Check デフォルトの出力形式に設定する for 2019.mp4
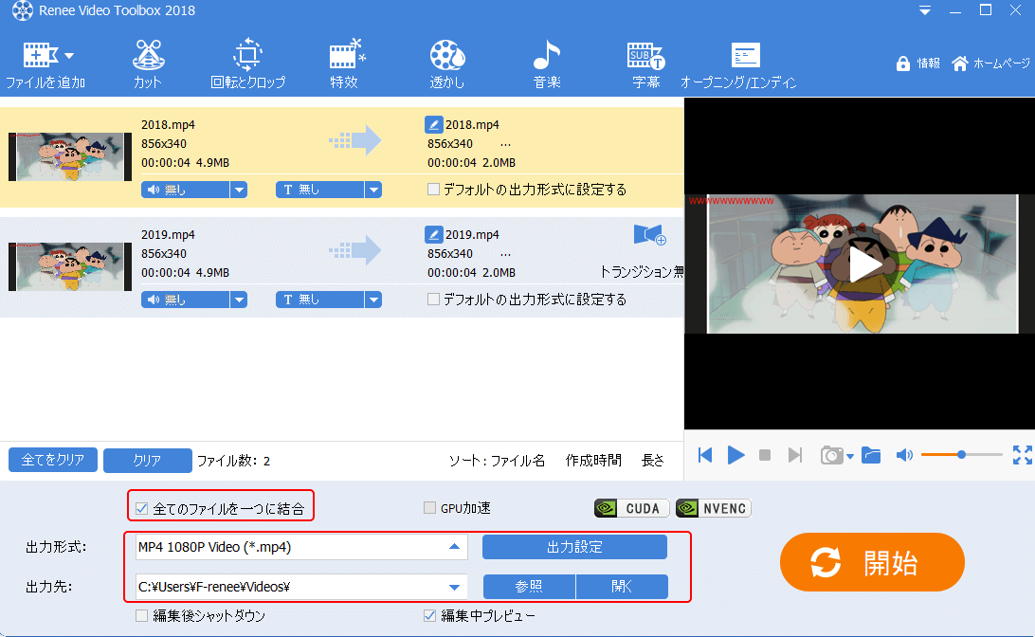1035x637 pixels. (434, 299)
